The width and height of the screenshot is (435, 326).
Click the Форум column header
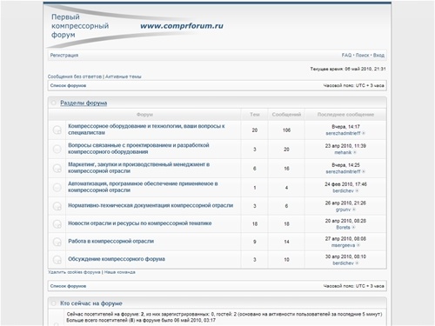144,115
